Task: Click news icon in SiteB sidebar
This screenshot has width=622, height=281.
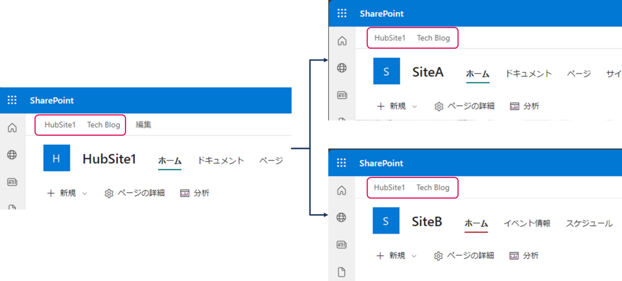Action: [x=342, y=244]
